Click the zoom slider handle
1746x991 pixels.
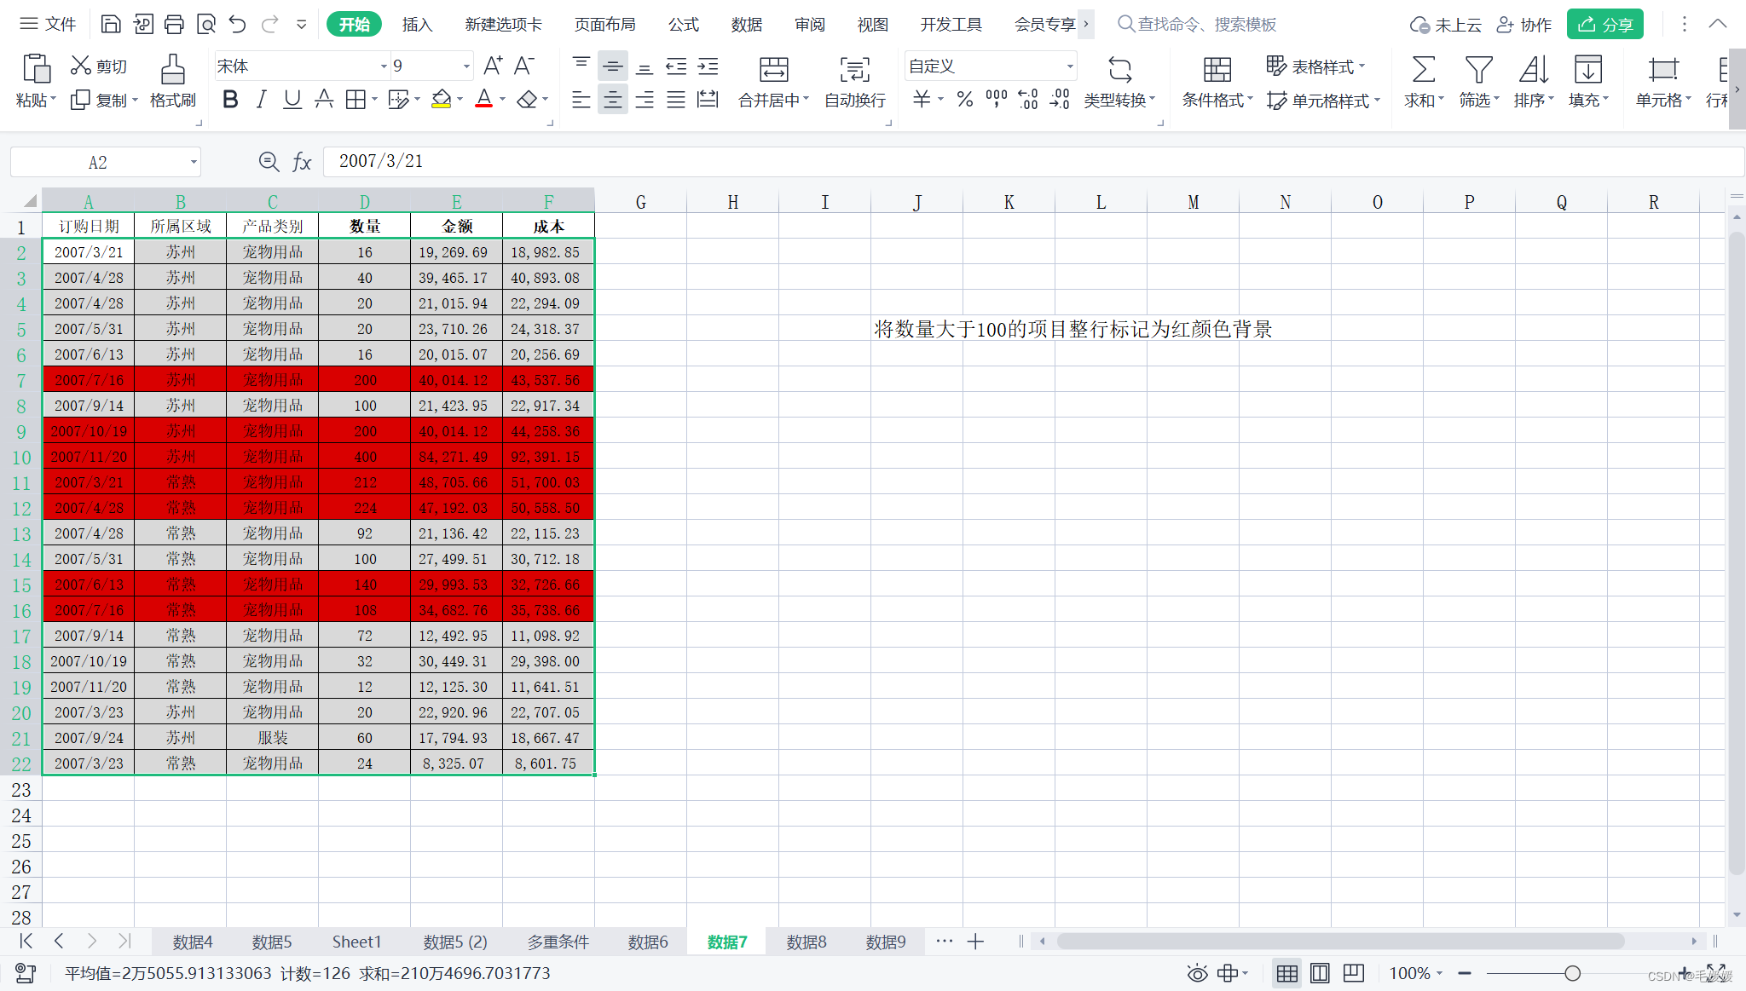[x=1572, y=973]
